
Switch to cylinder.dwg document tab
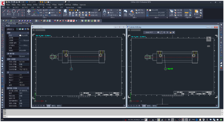click(x=12, y=23)
